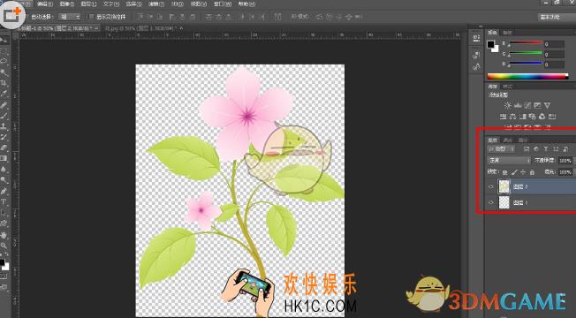Select the Brush tool
Viewport: 576px width, 318px height.
(x=4, y=116)
